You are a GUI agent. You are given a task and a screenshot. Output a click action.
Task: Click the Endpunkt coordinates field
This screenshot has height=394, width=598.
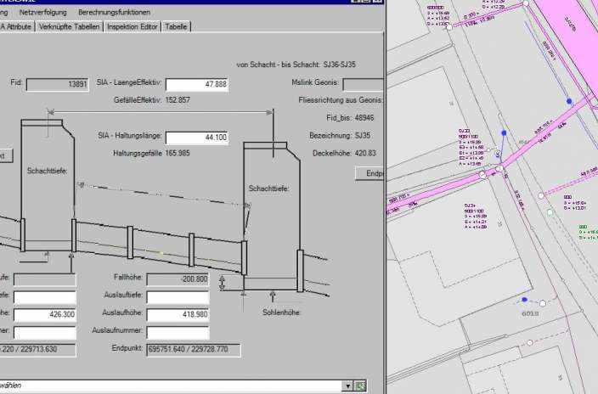click(x=193, y=350)
